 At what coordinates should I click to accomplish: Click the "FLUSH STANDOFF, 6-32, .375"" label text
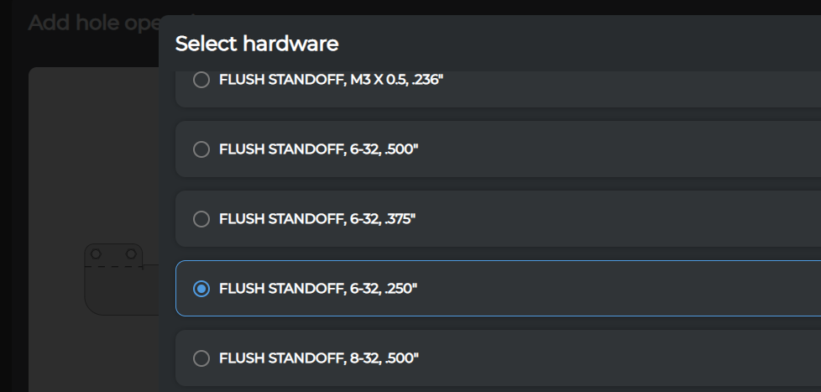click(317, 219)
